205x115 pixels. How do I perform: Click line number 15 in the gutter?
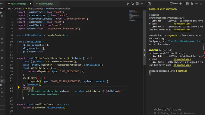pyautogui.click(x=11, y=58)
